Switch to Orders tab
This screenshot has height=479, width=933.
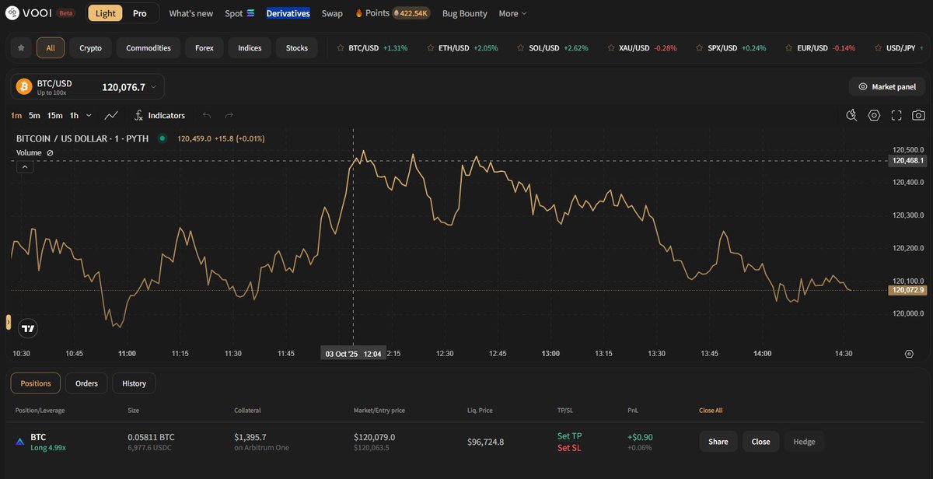point(86,383)
